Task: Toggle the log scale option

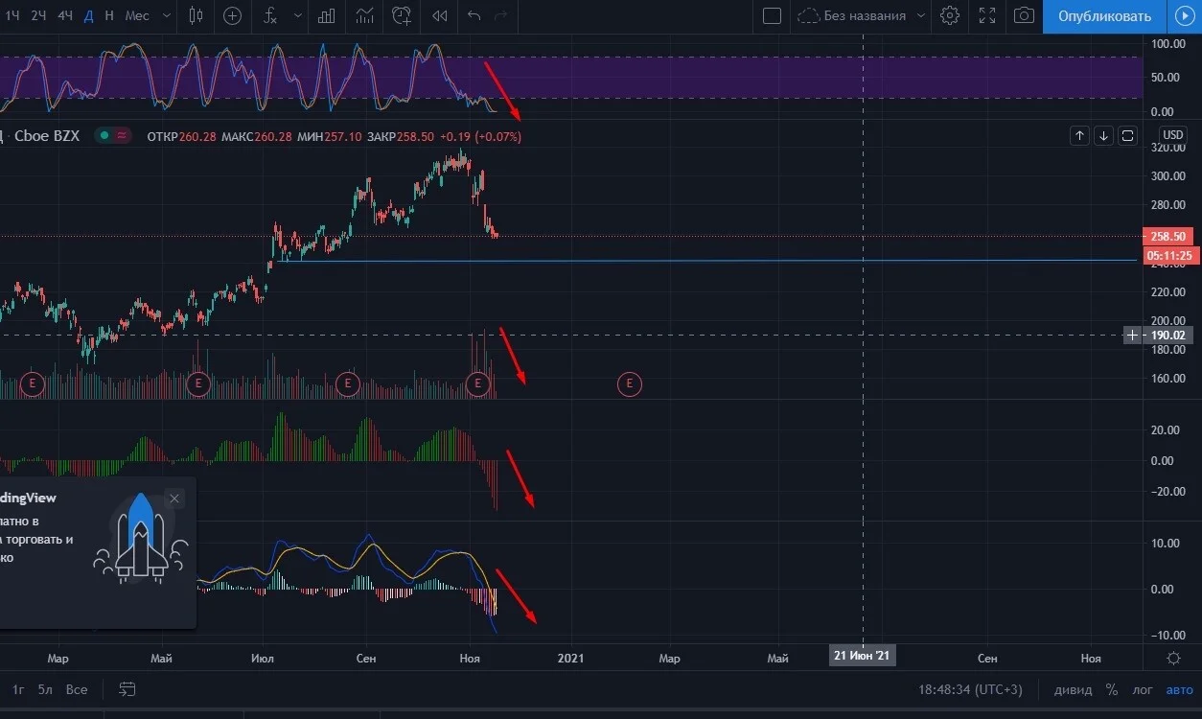Action: (1143, 689)
